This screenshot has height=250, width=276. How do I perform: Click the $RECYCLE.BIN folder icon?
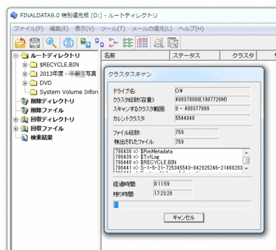pos(34,65)
